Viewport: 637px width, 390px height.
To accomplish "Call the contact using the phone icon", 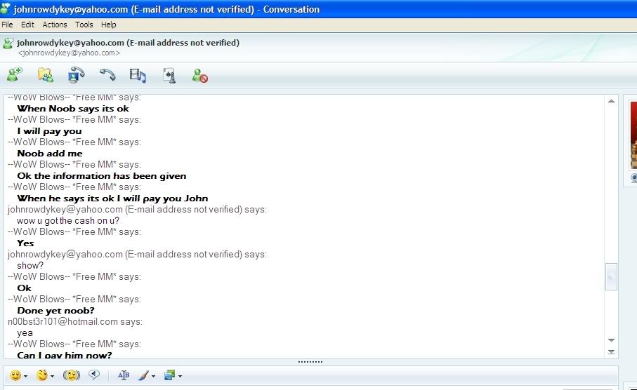I will point(107,74).
